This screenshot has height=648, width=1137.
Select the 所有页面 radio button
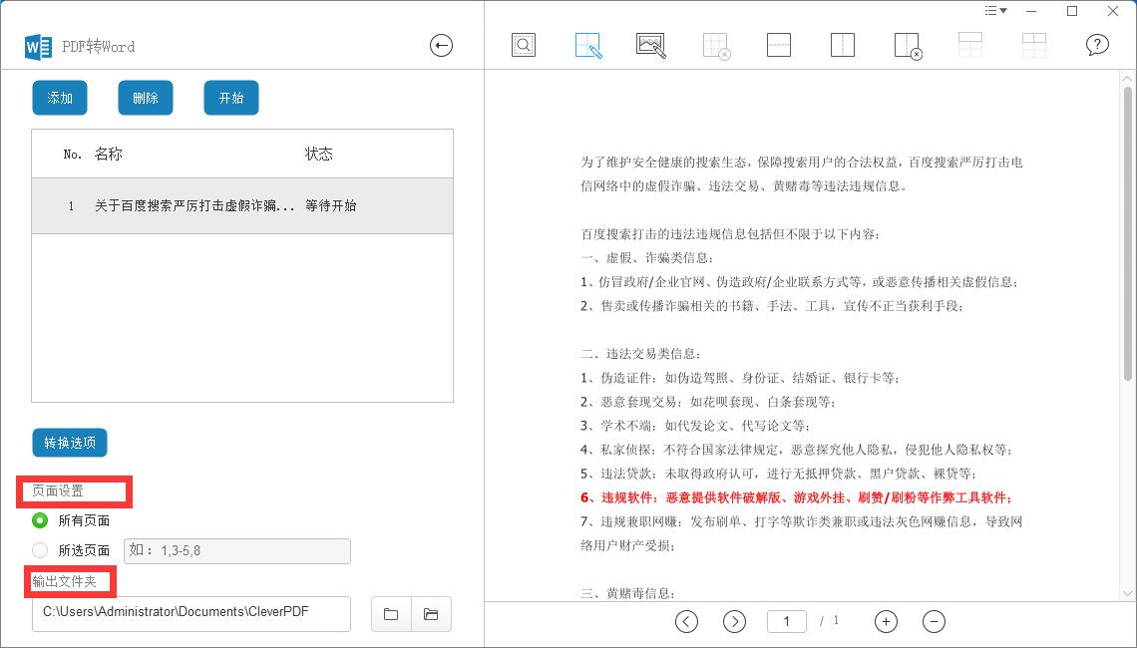click(40, 520)
